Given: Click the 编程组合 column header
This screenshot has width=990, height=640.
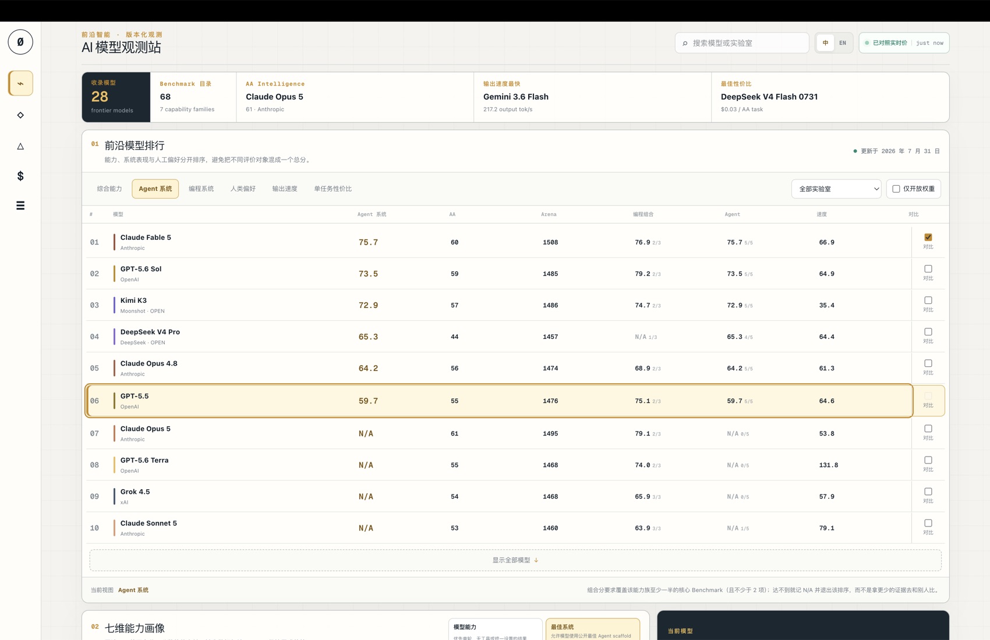Looking at the screenshot, I should pyautogui.click(x=643, y=214).
